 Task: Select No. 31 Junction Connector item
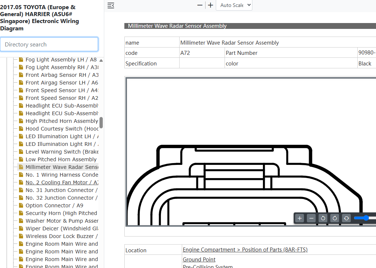[x=61, y=190]
